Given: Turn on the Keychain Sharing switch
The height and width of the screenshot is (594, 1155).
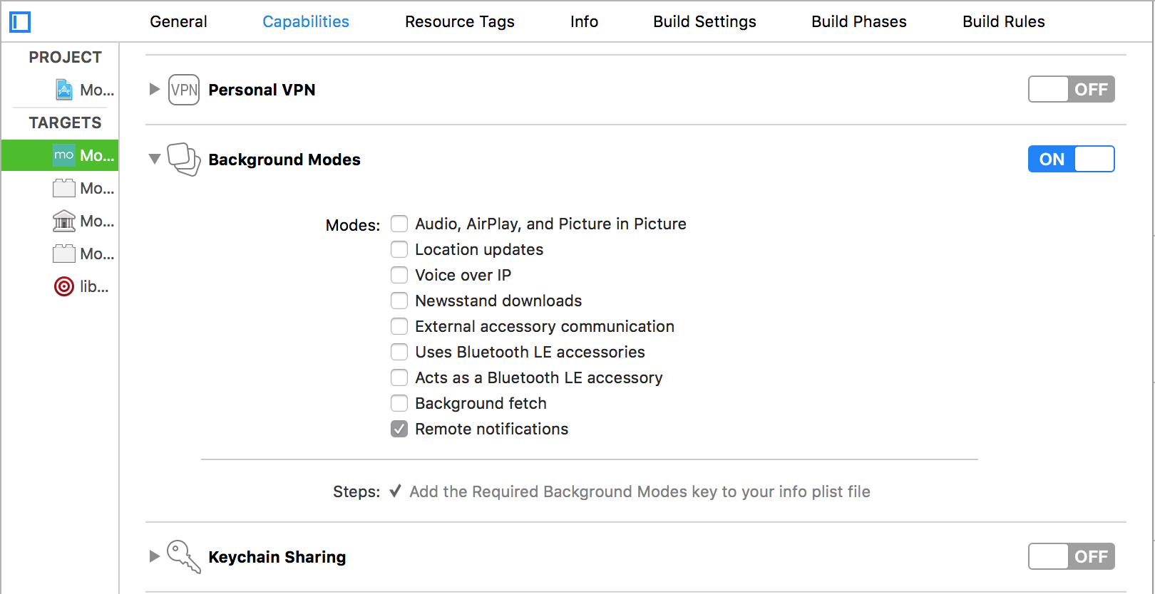Looking at the screenshot, I should (1071, 556).
